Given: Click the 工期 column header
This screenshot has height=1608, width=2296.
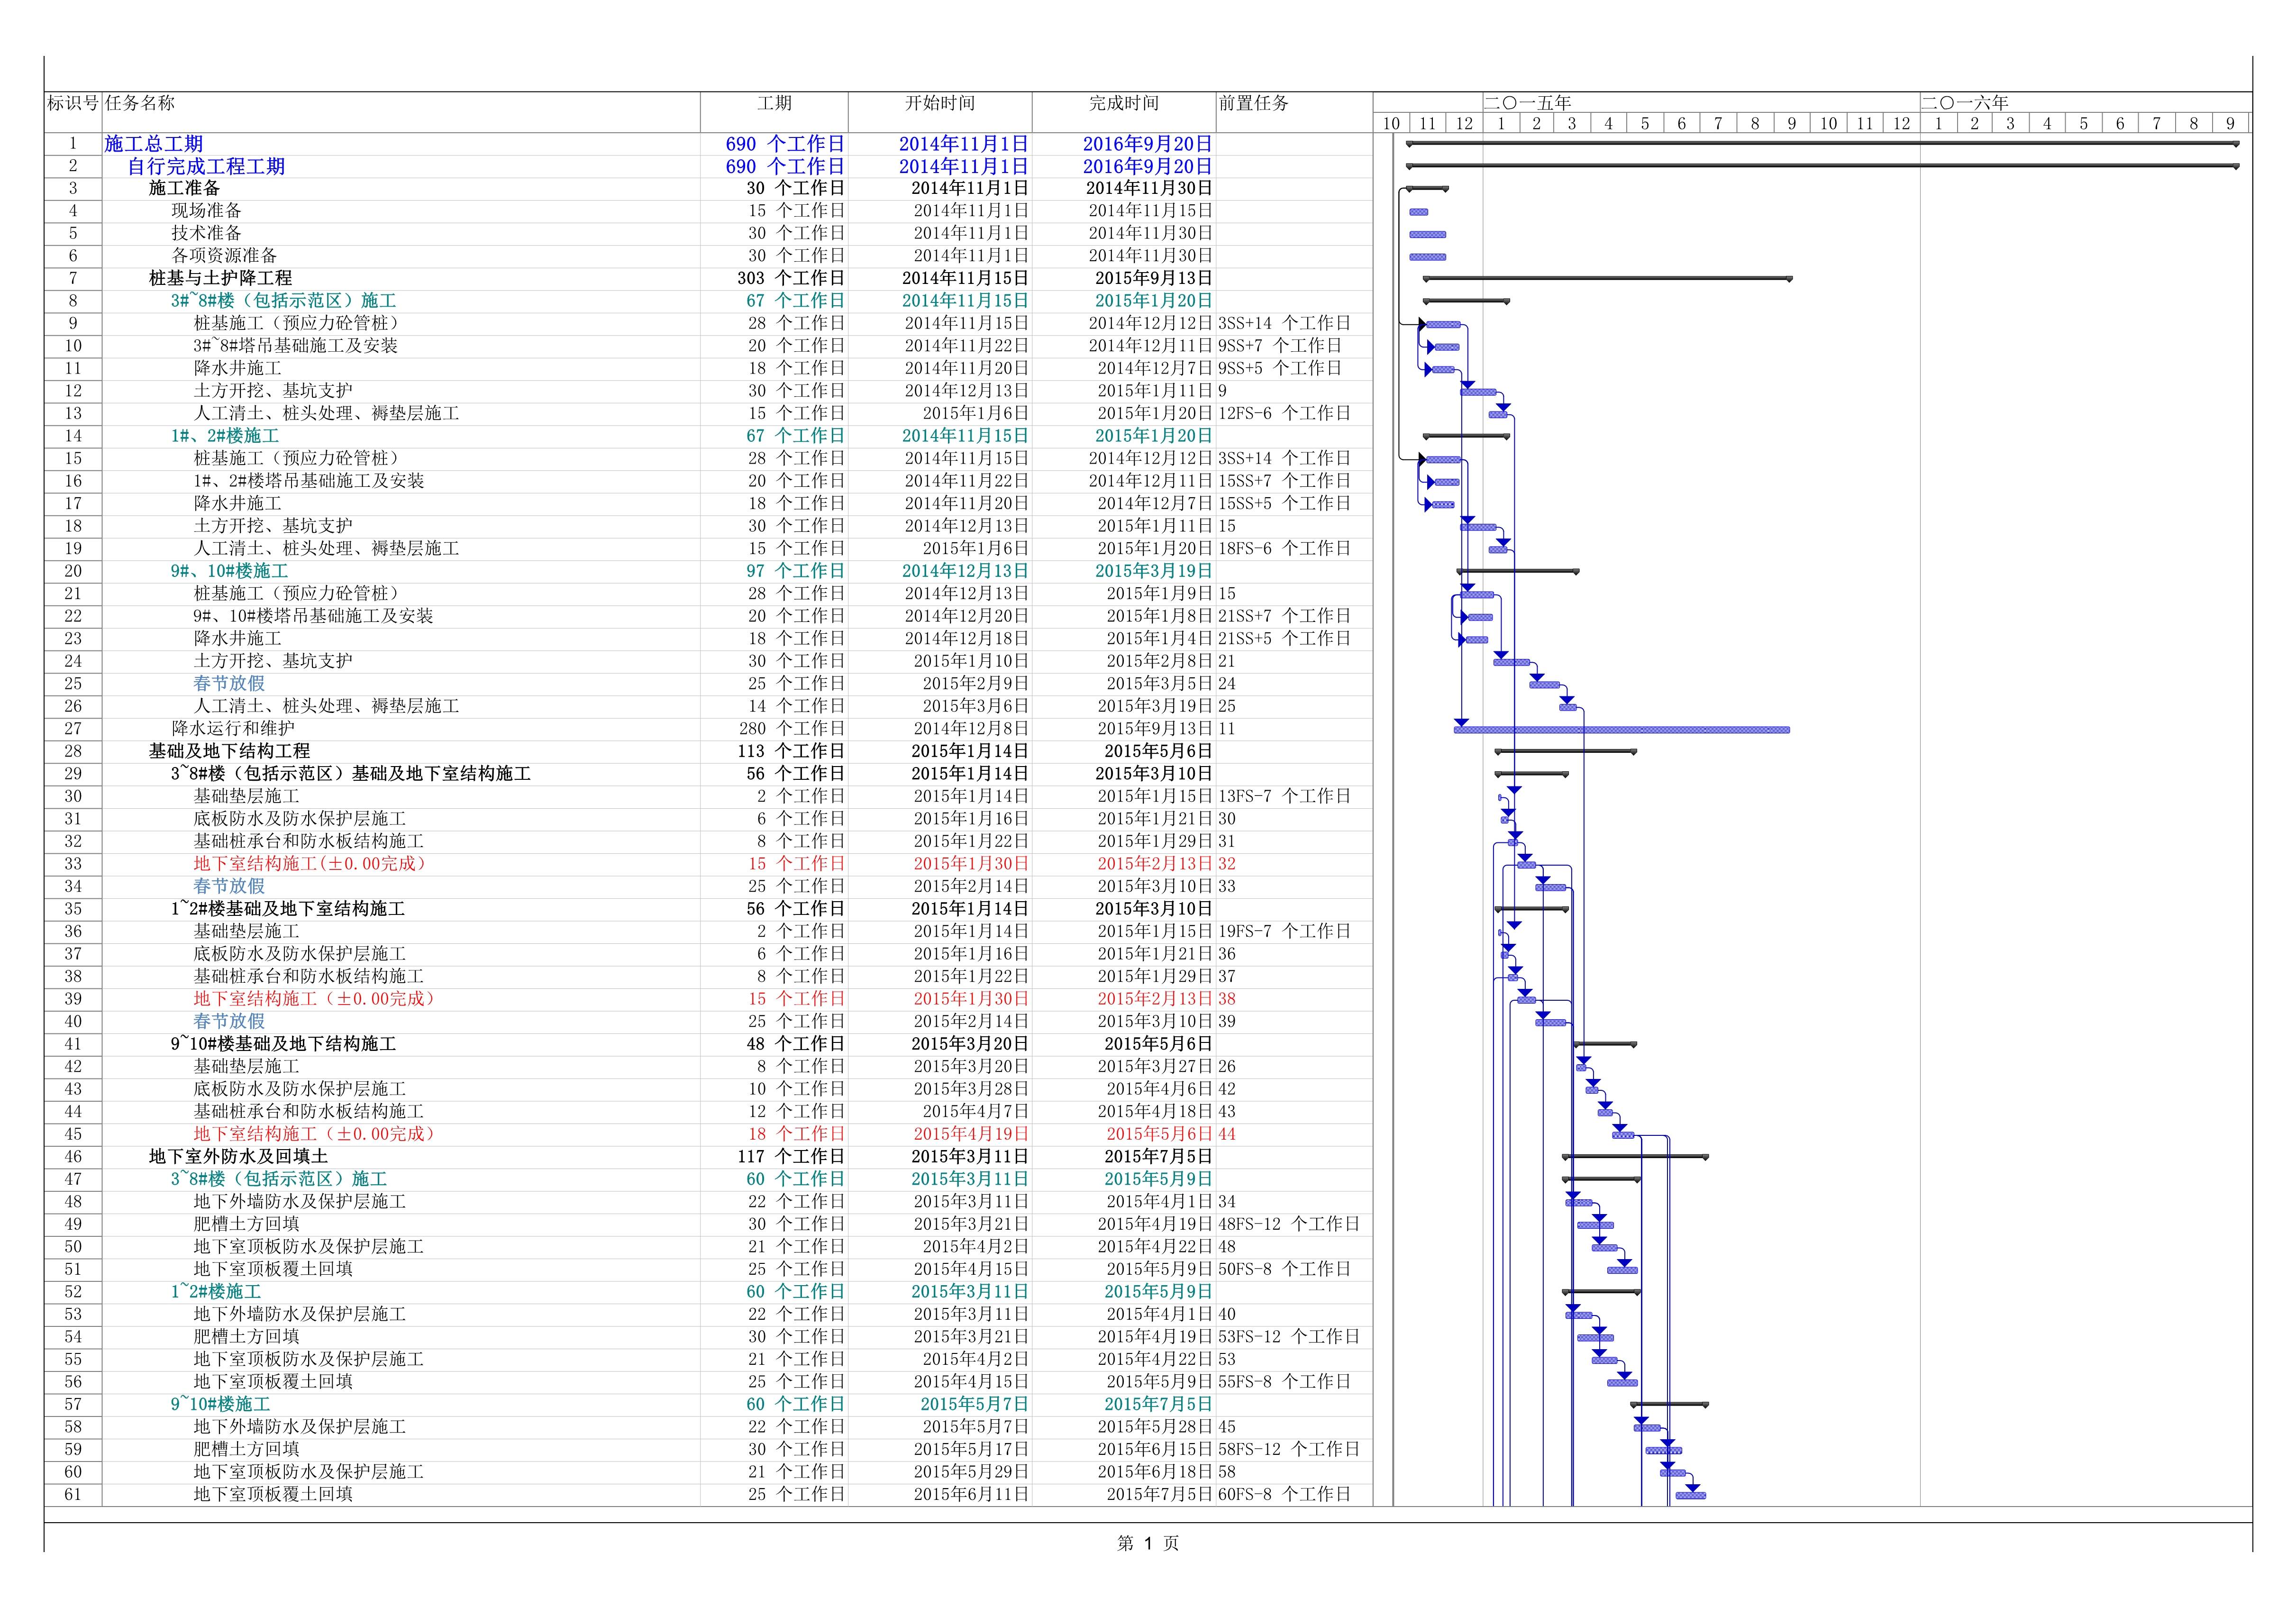Looking at the screenshot, I should [774, 103].
